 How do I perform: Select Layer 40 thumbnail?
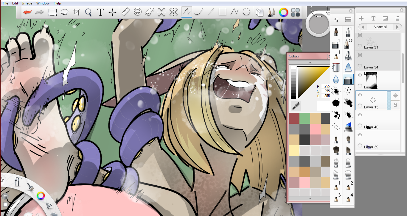369,126
